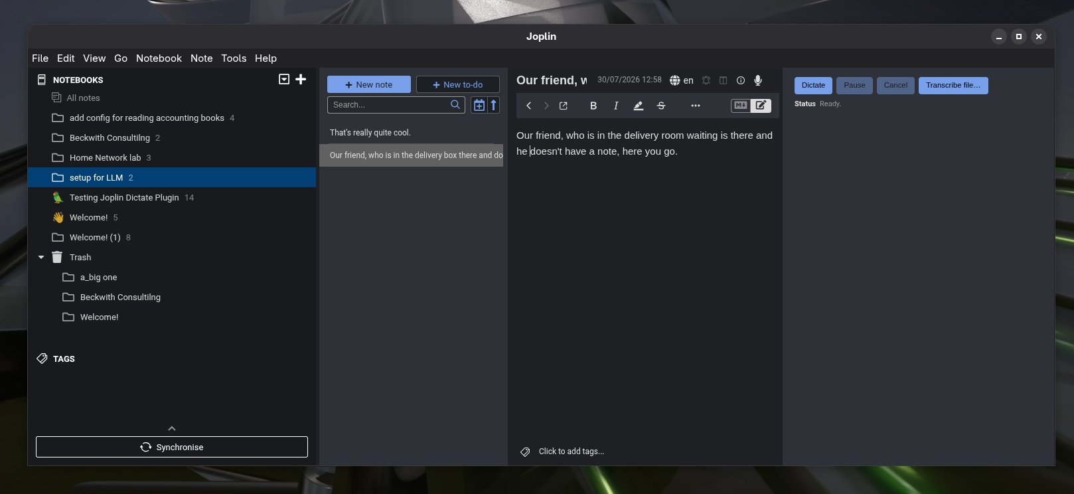Click the note title field
Image resolution: width=1074 pixels, height=494 pixels.
click(552, 80)
